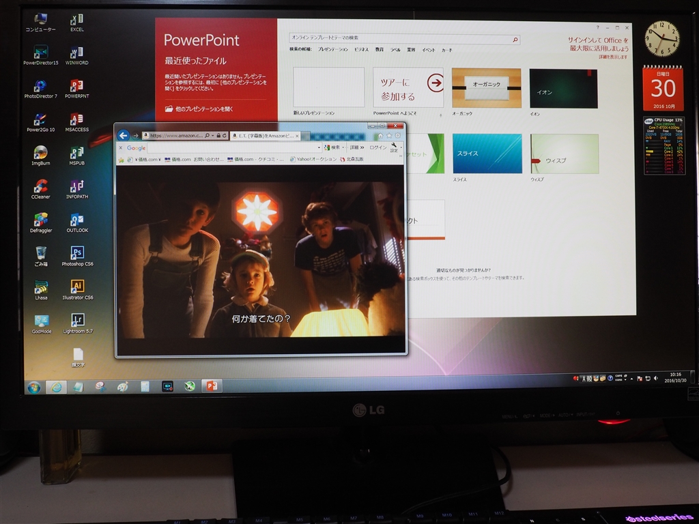This screenshot has height=524, width=699.
Task: Select the プレゼンテーション suggested search
Action: click(x=333, y=49)
